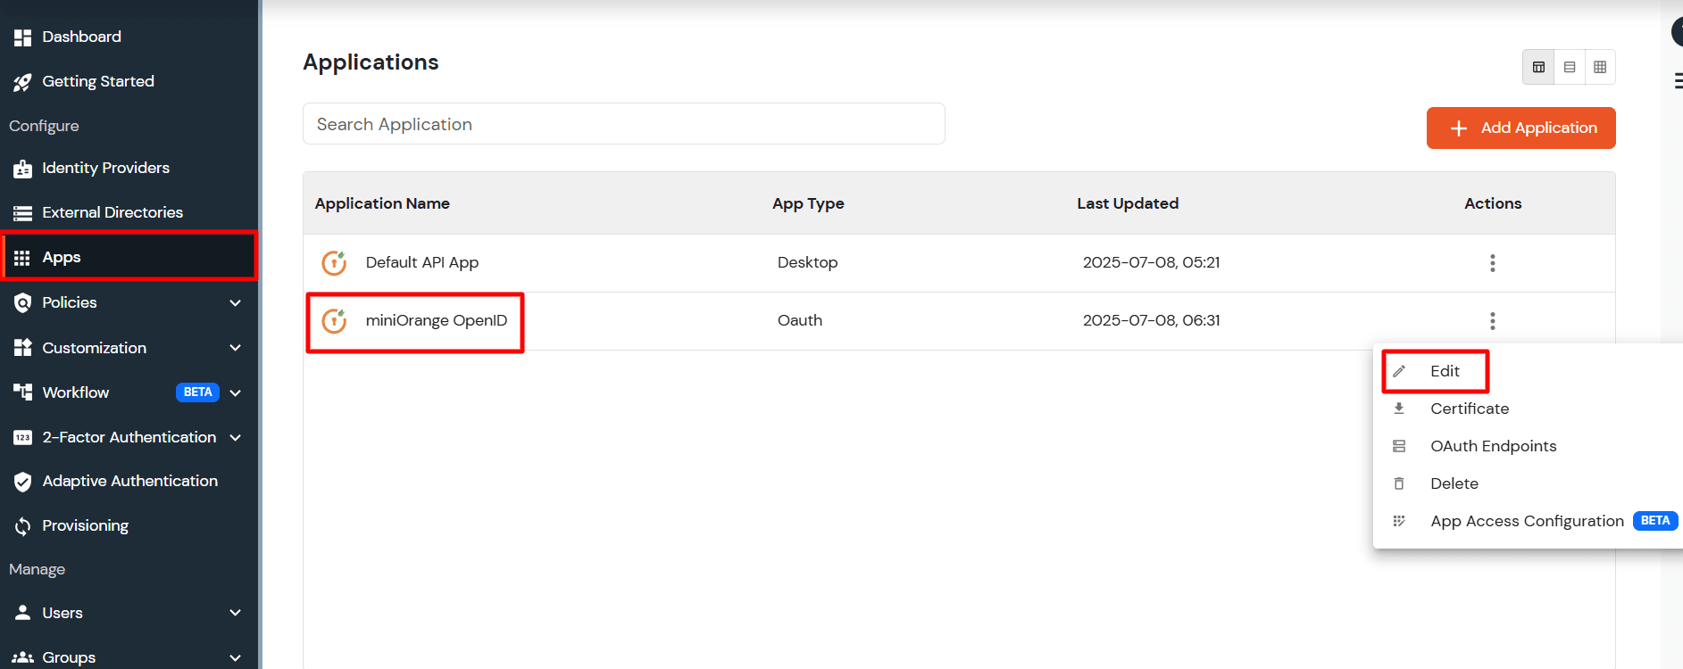Click the Oauth app type cell

(800, 320)
